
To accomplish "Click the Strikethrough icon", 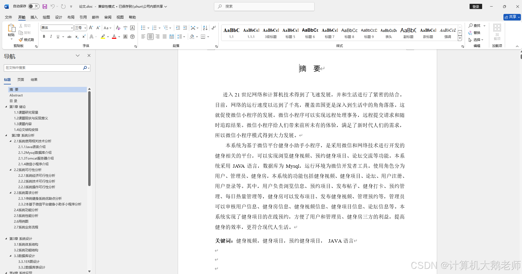I will (69, 37).
